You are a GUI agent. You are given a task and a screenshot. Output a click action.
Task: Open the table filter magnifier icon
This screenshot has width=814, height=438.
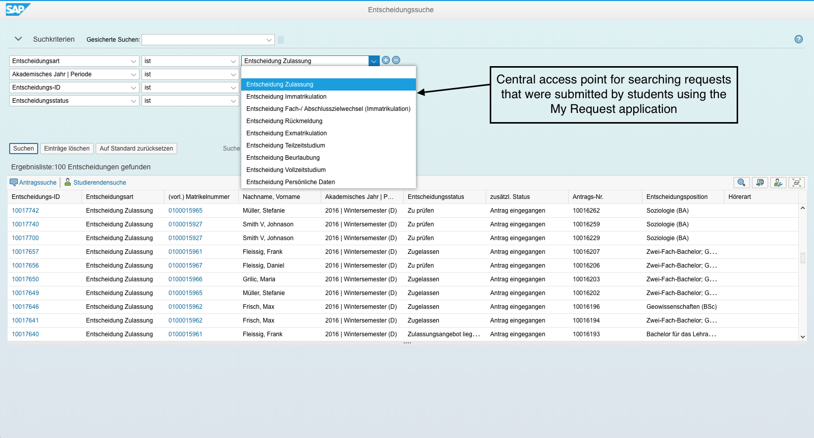(x=742, y=183)
